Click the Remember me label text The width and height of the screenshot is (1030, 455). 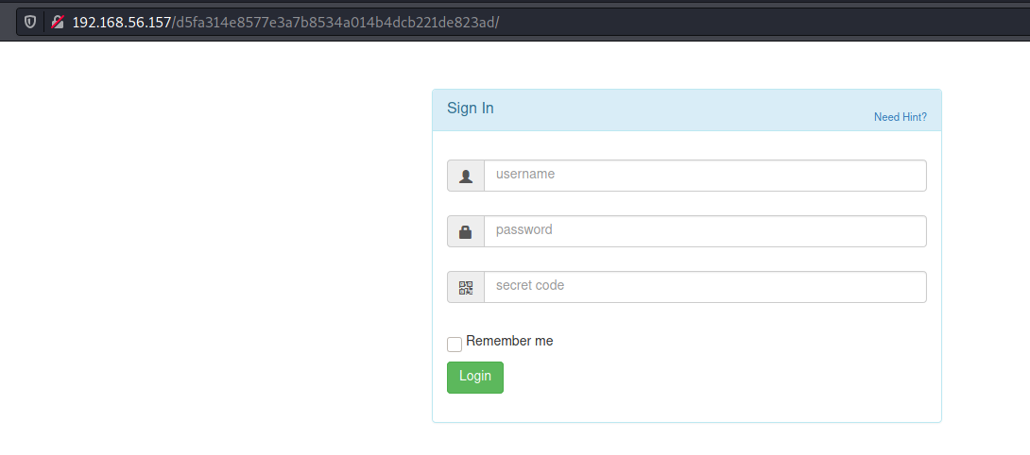(x=509, y=341)
